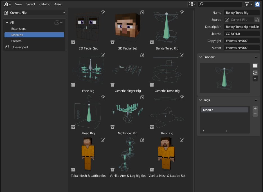Screen dimensions: 263x192
Task: Toggle the asset details sidebar gear
Action: point(257,4)
